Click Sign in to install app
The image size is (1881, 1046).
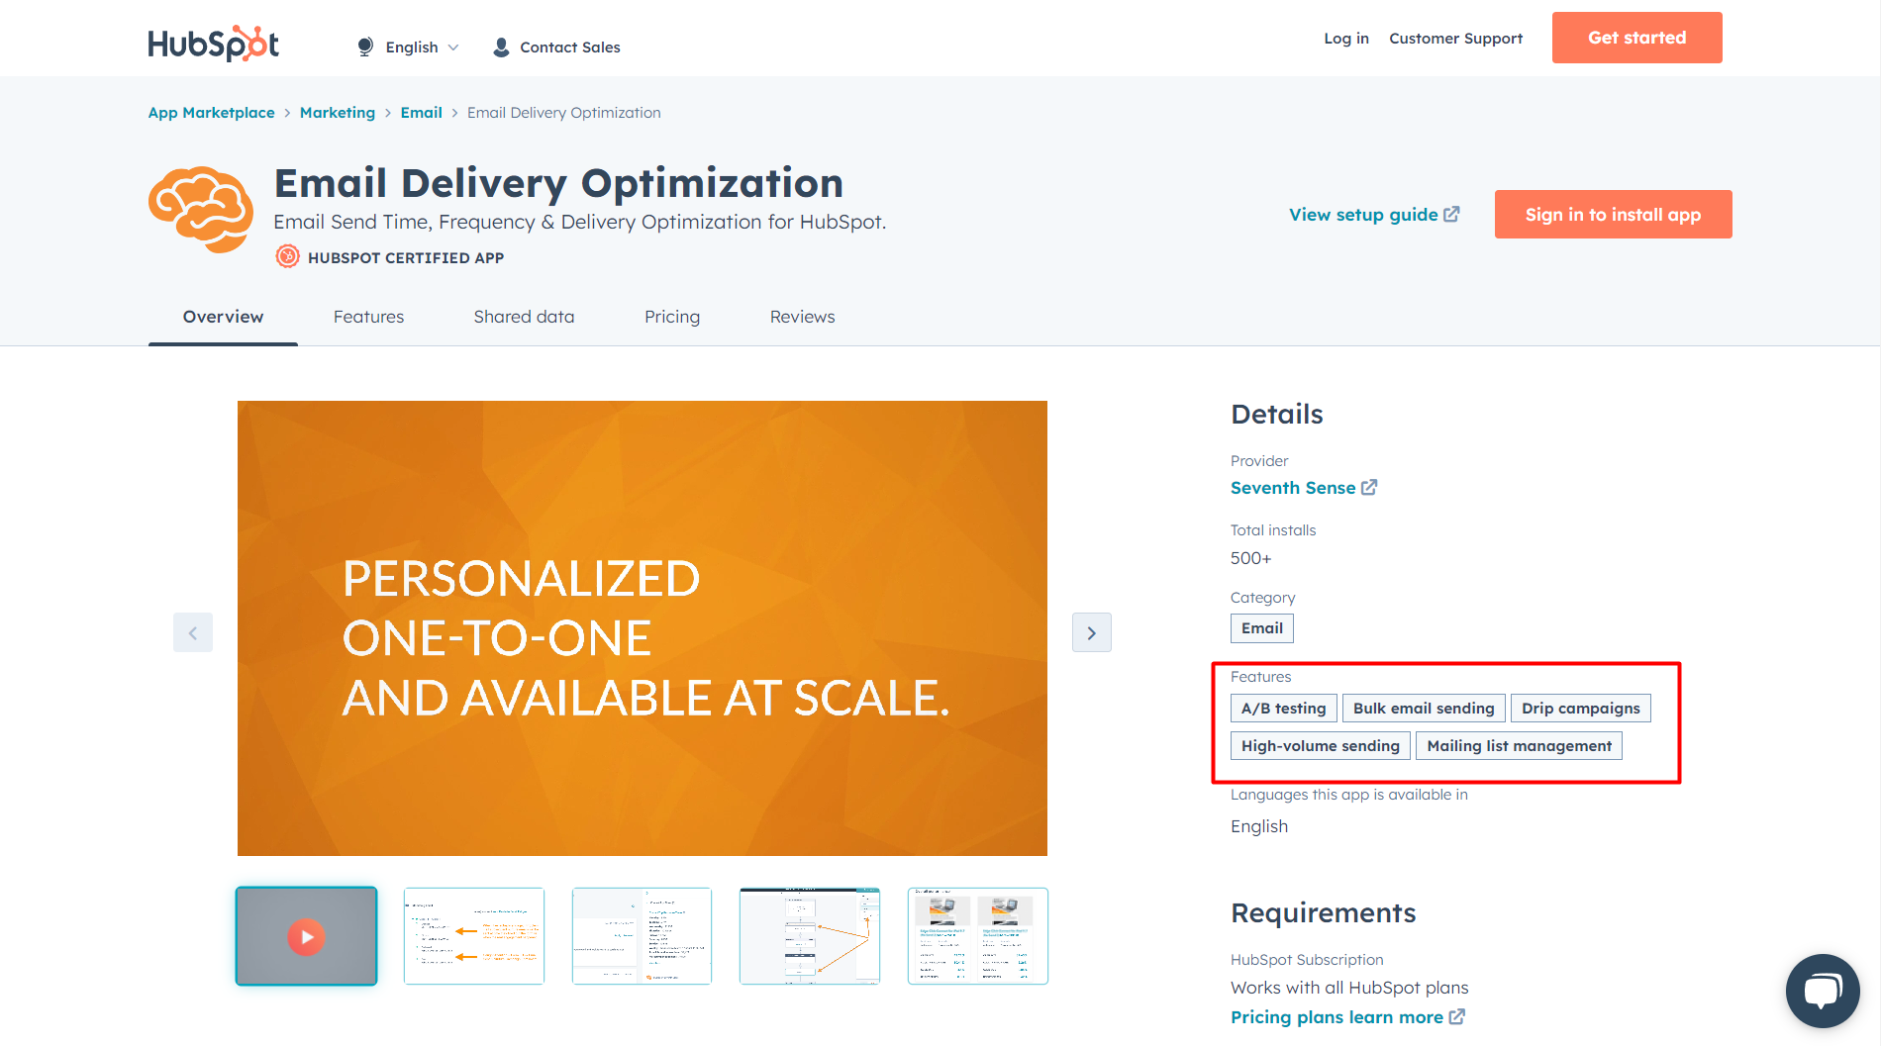pyautogui.click(x=1613, y=215)
